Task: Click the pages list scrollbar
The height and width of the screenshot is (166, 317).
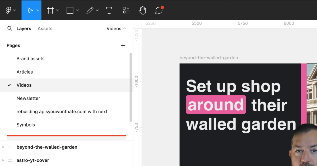Action: click(130, 87)
